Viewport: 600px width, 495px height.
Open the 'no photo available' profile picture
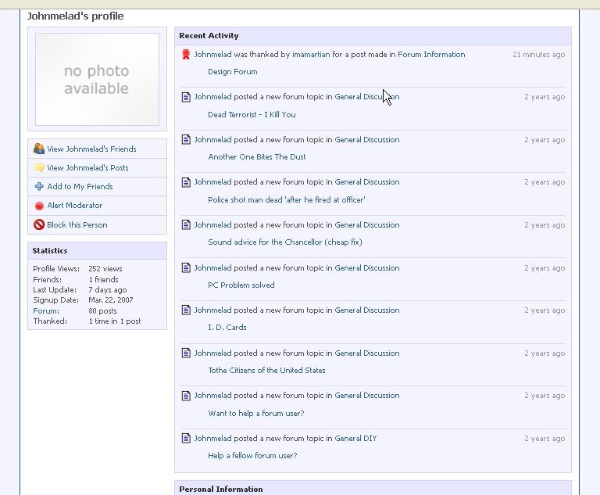[x=97, y=80]
